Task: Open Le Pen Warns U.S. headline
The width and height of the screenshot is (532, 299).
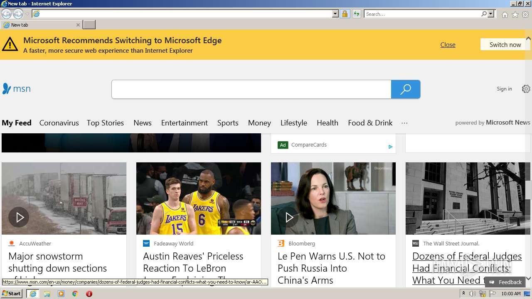Action: (331, 268)
